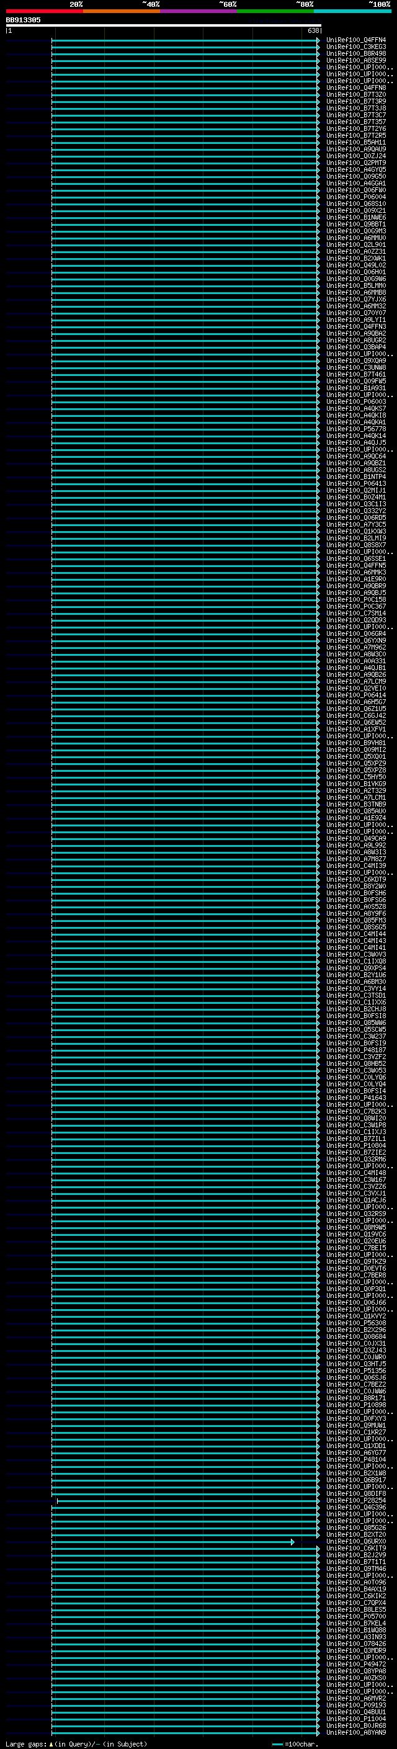Click the cyan ~100% legend segment
The width and height of the screenshot is (397, 1749).
(x=352, y=11)
